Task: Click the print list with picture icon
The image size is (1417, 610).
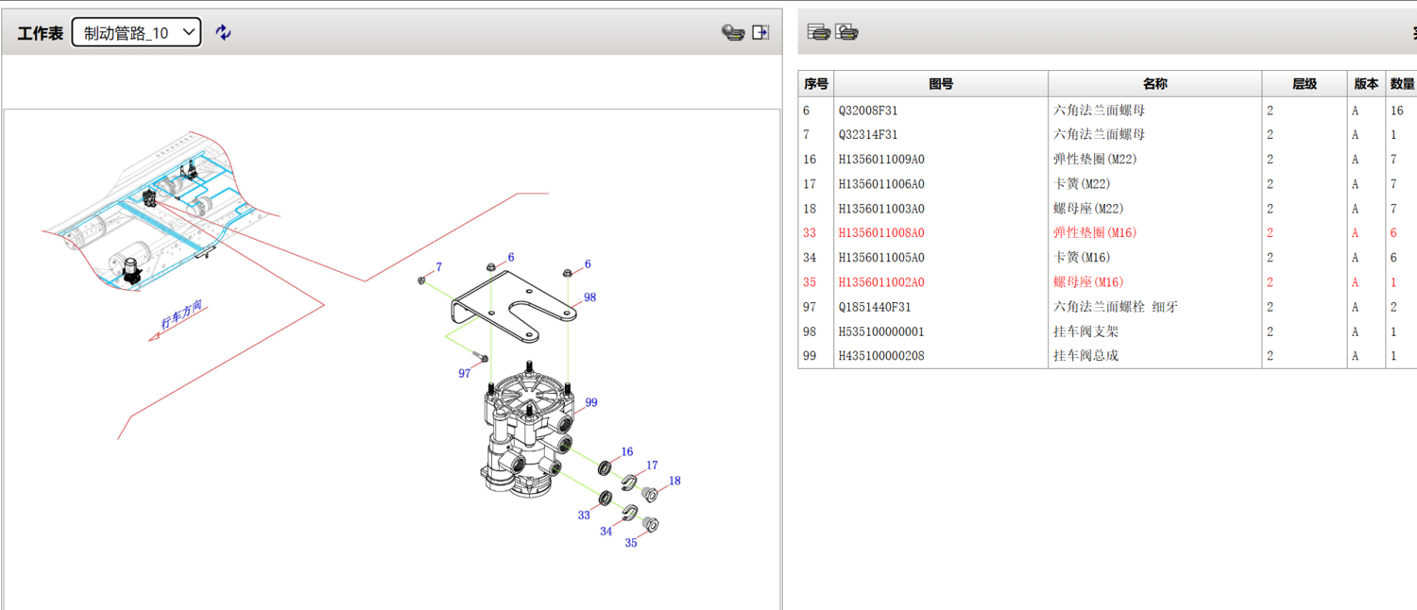Action: [x=847, y=32]
